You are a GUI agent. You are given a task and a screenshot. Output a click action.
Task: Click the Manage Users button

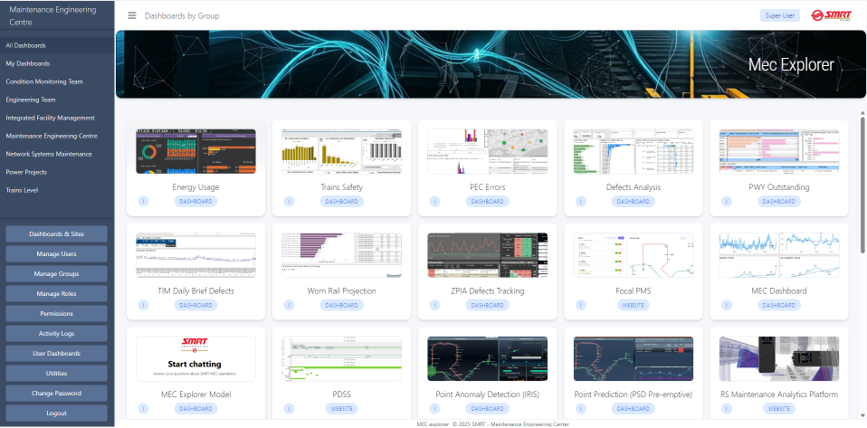pyautogui.click(x=56, y=253)
